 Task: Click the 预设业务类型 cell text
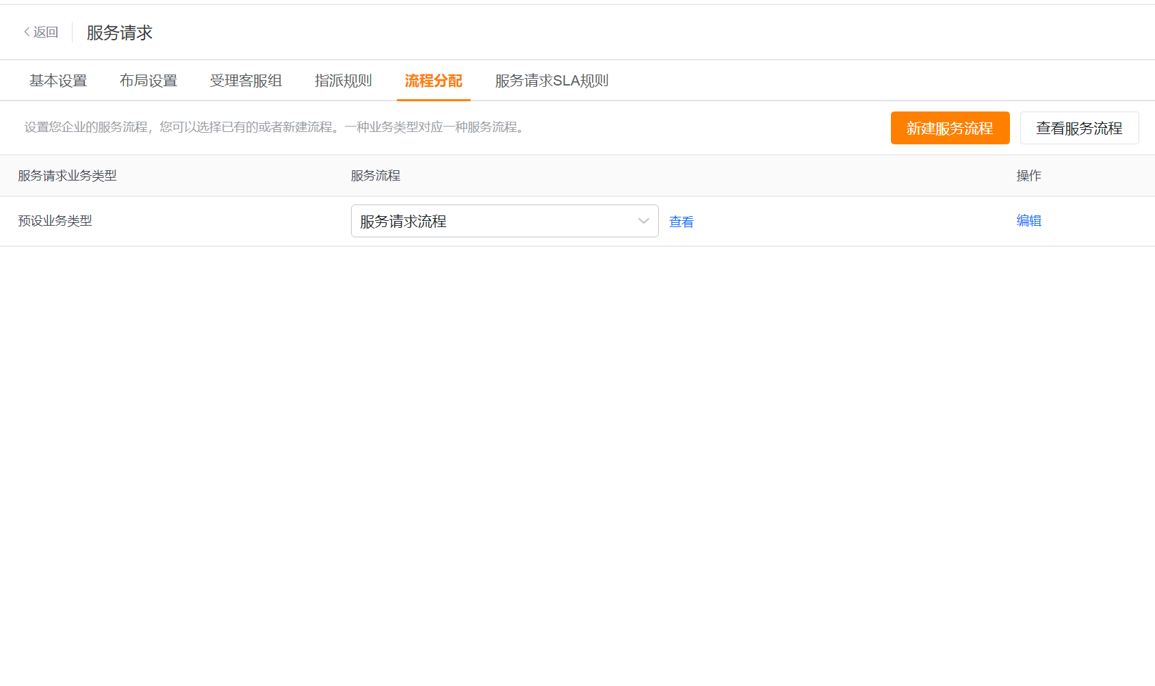coord(55,221)
